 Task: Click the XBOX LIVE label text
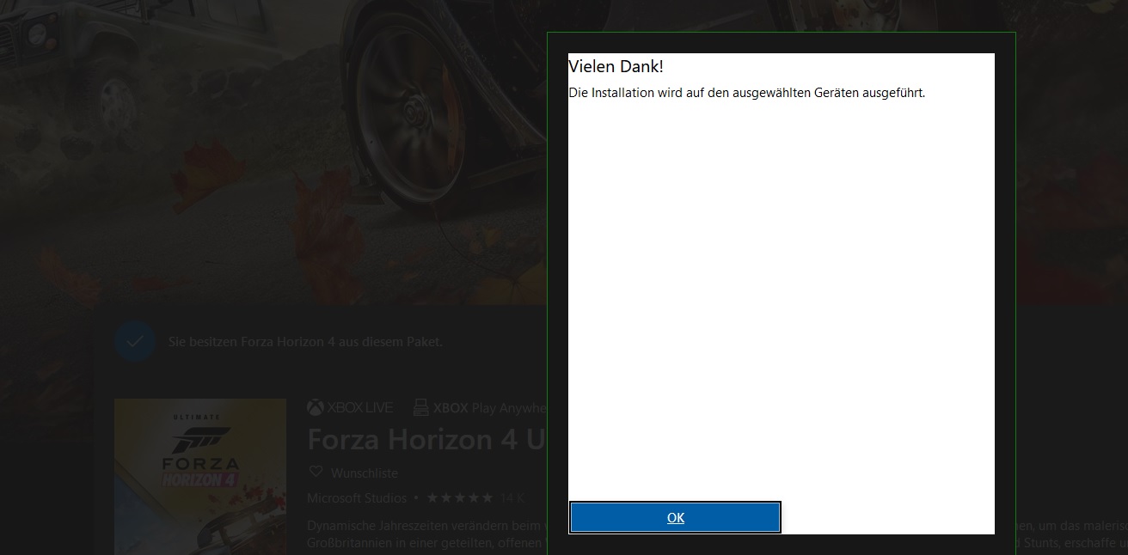360,407
